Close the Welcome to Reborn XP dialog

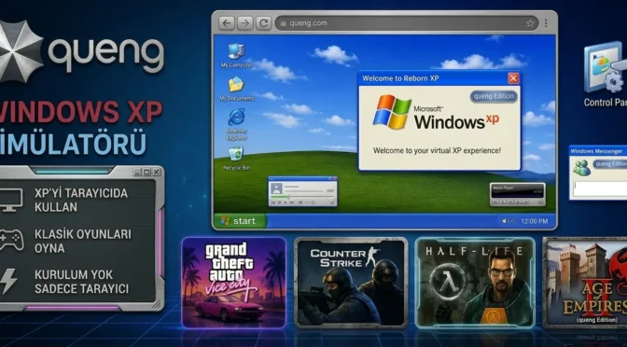click(x=512, y=78)
